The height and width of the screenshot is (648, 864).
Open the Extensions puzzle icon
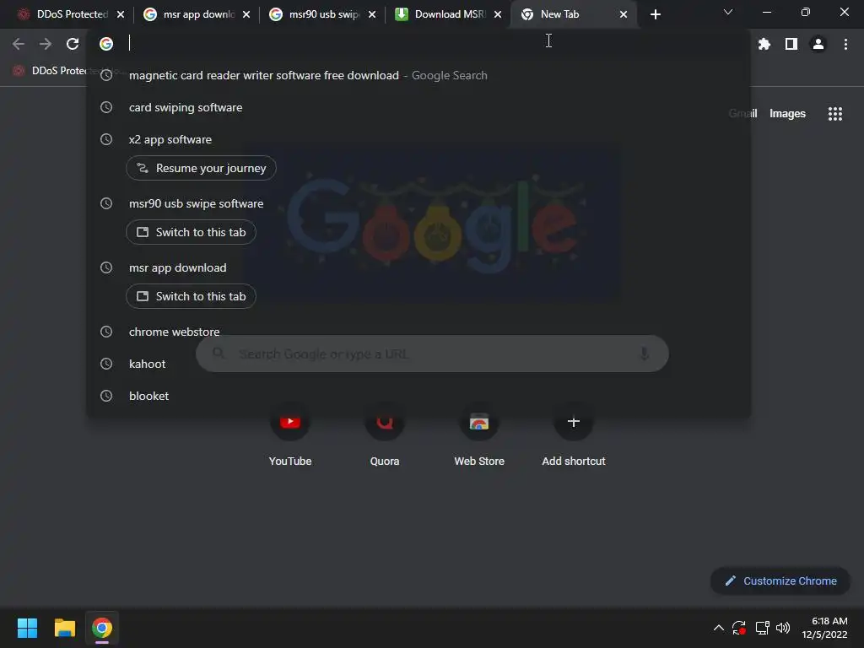pos(764,44)
